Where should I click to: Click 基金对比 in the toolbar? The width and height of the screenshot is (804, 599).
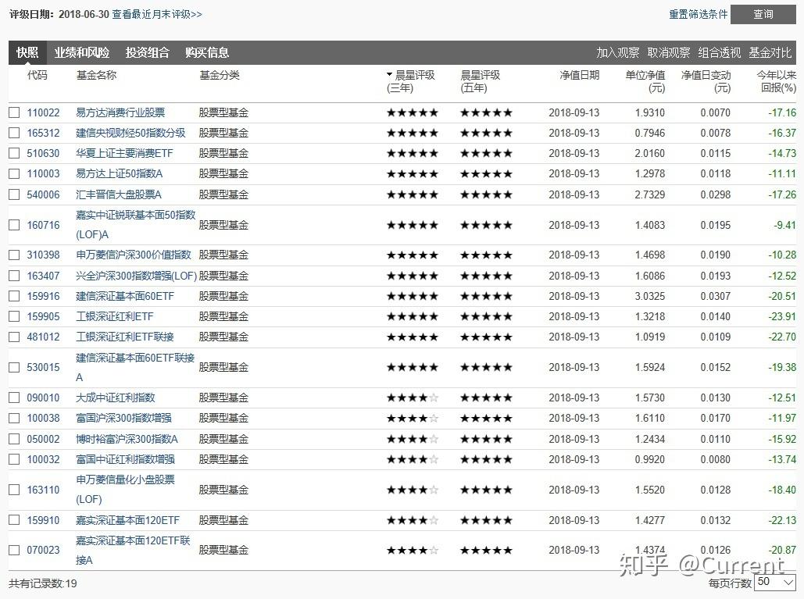[x=770, y=53]
